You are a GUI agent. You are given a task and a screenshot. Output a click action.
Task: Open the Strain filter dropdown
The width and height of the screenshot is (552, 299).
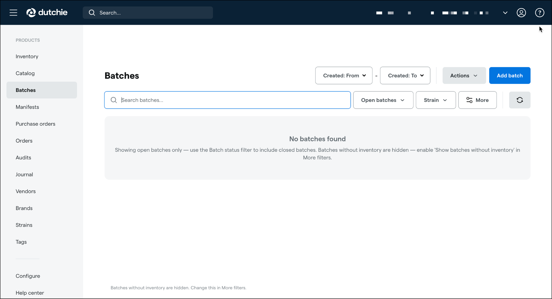pyautogui.click(x=436, y=100)
